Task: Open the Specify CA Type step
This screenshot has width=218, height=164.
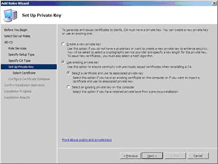Action: [20, 61]
